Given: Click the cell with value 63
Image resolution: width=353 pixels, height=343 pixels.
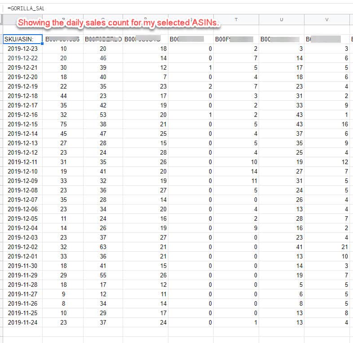Looking at the screenshot, I should pyautogui.click(x=103, y=247).
